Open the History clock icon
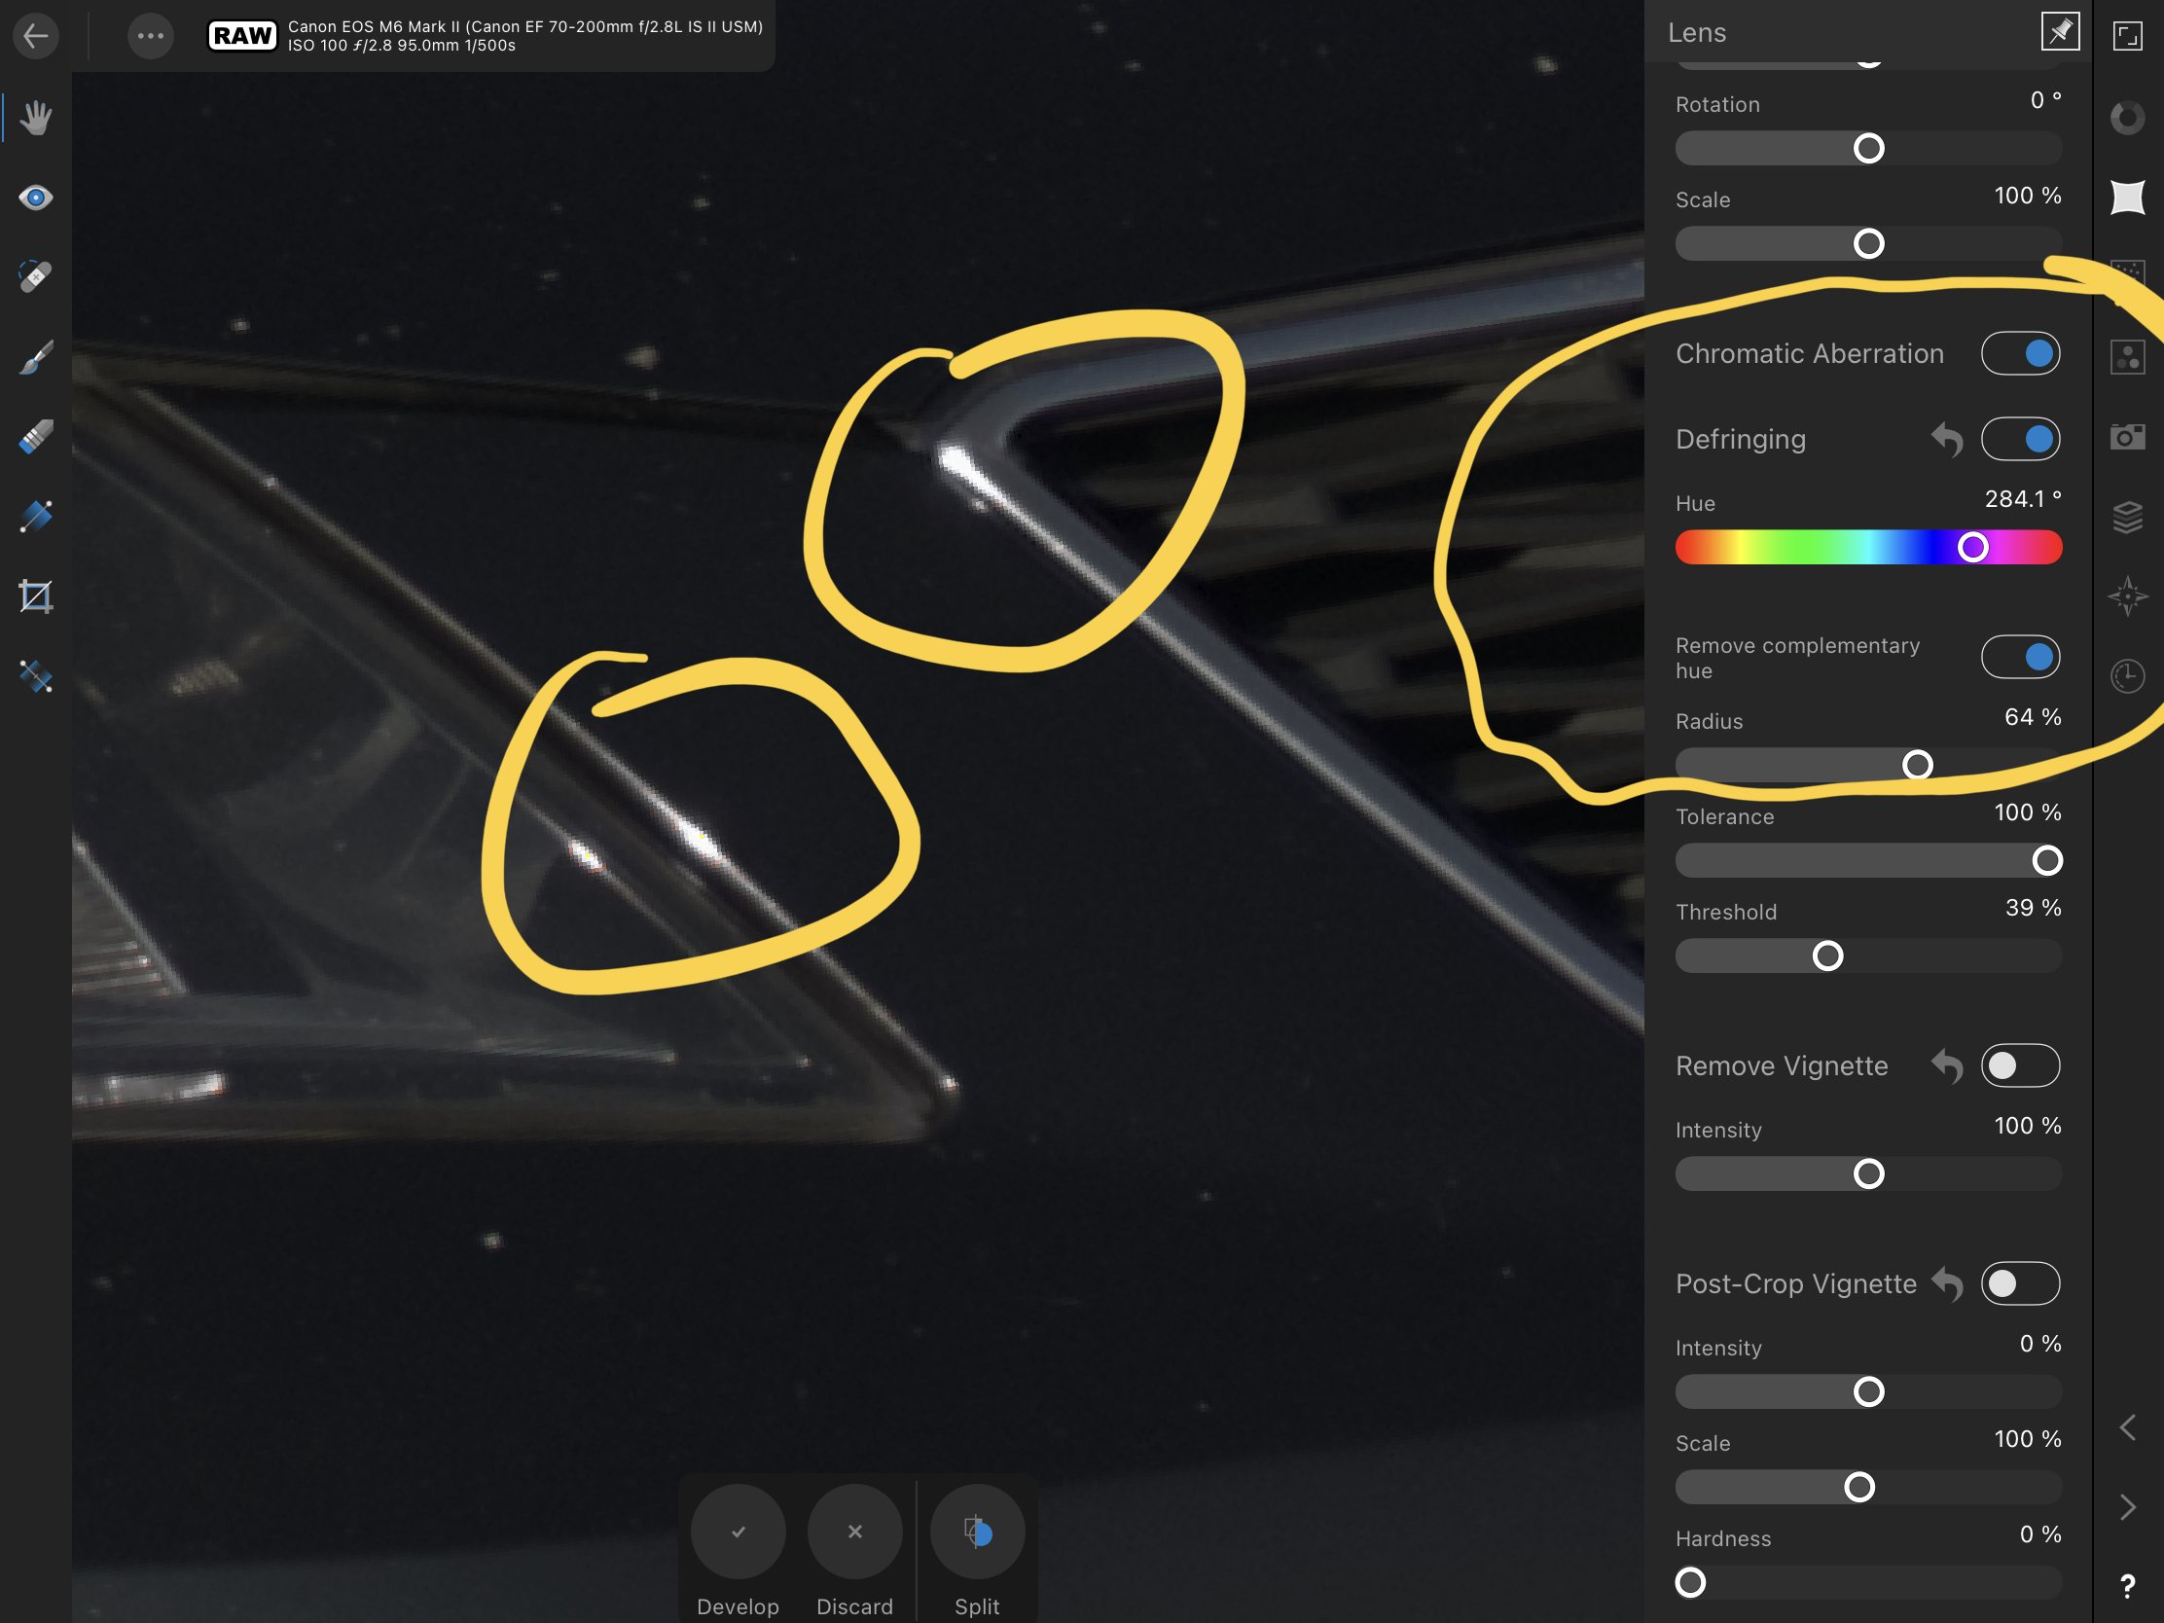This screenshot has width=2164, height=1623. click(2128, 676)
